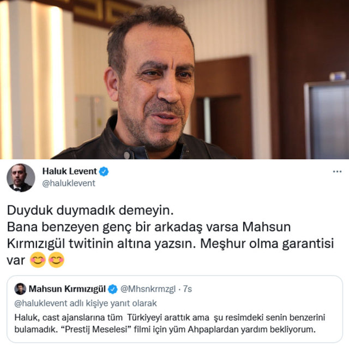Open the large photo above the tweet
Viewport: 349px width, 349px height.
174,80
